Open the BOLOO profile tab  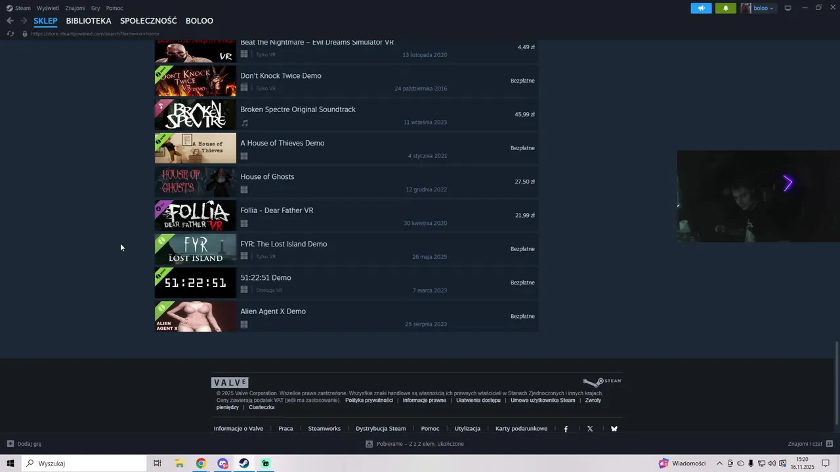pyautogui.click(x=199, y=21)
